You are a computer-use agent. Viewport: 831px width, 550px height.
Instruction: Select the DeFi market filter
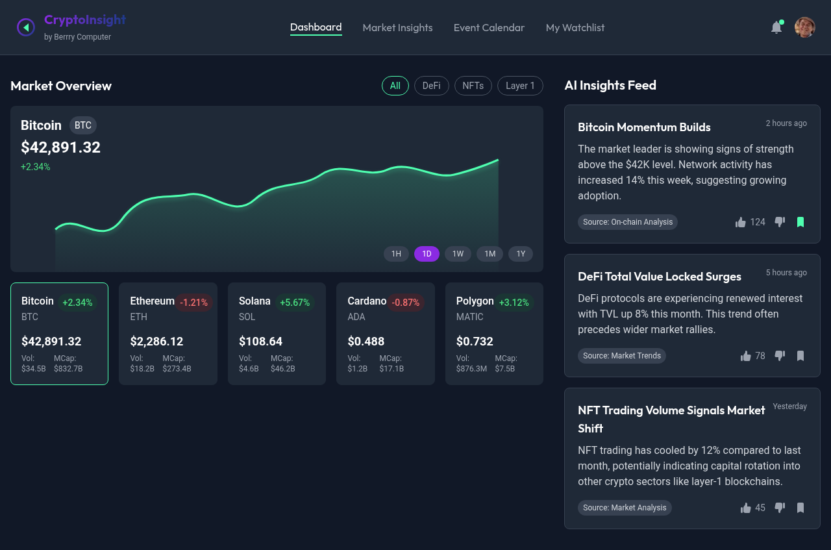pyautogui.click(x=431, y=85)
